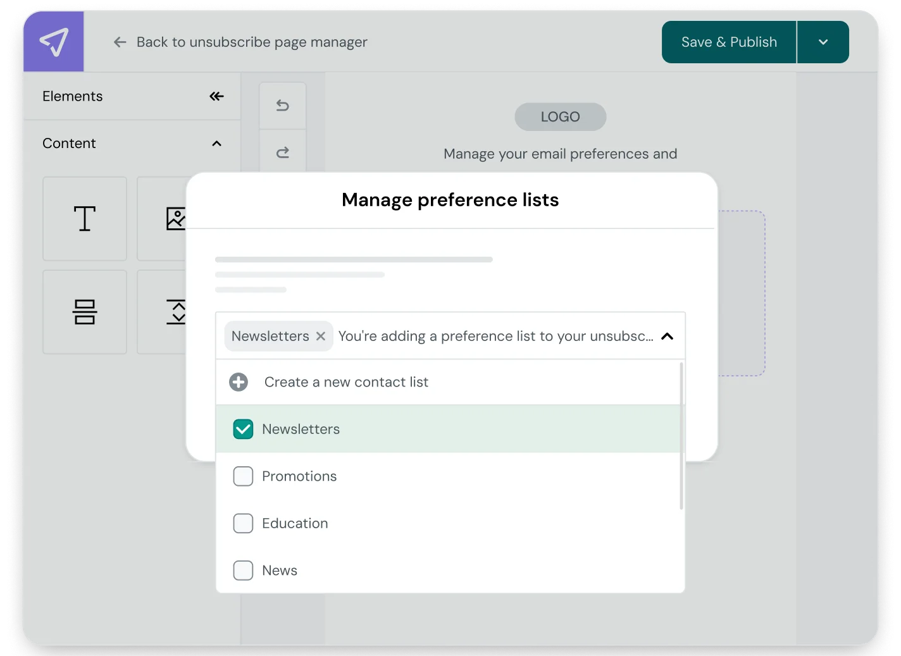Click the Redo icon
The image size is (901, 656).
(282, 152)
